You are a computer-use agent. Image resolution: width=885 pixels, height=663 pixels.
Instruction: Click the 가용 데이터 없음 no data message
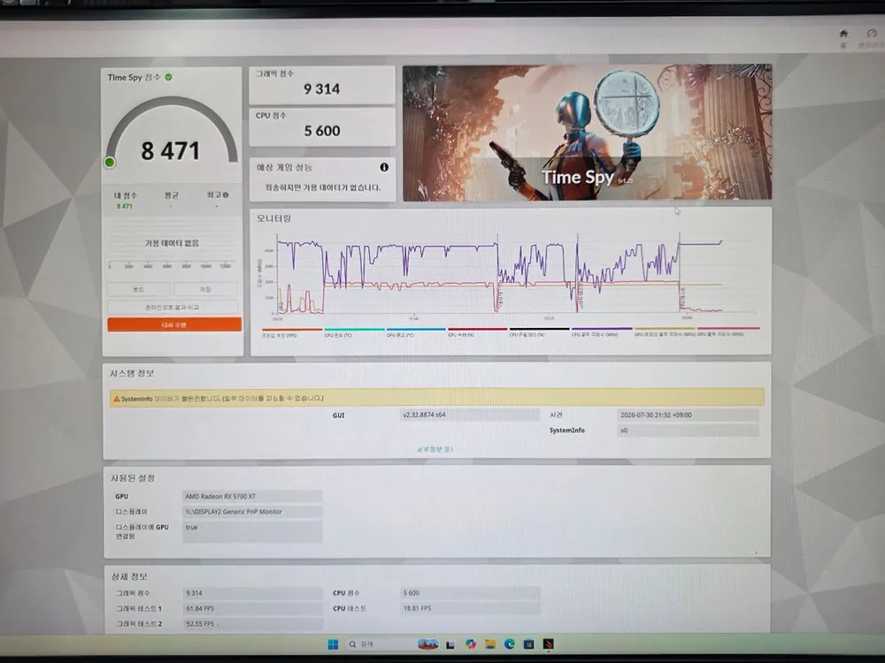point(173,243)
